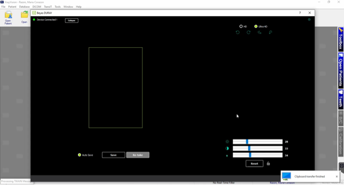Rotate image clockwise with the second rotate icon

coord(248,32)
